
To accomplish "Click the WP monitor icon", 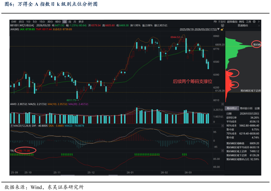I will point(223,26).
